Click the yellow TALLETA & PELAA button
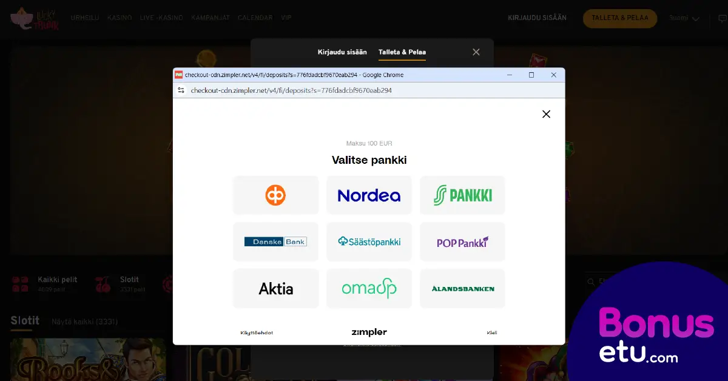 pos(620,18)
